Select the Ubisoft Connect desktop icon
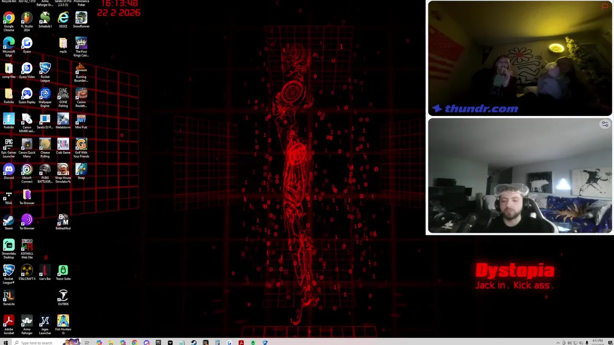 click(27, 173)
